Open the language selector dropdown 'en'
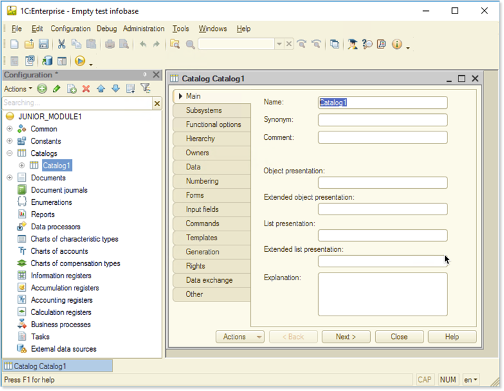This screenshot has width=504, height=391. tap(471, 380)
